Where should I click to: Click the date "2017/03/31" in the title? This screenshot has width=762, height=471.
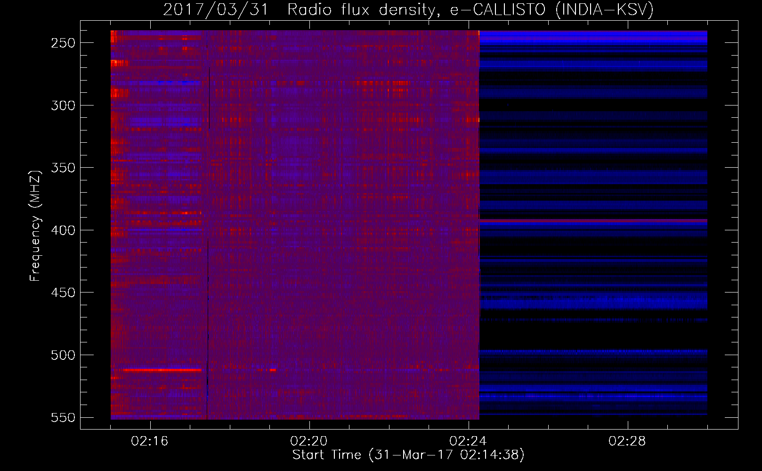point(216,9)
